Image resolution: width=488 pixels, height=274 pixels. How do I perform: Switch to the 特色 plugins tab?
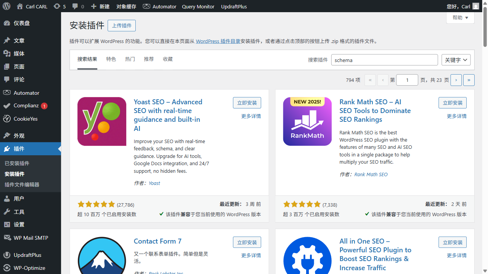111,59
